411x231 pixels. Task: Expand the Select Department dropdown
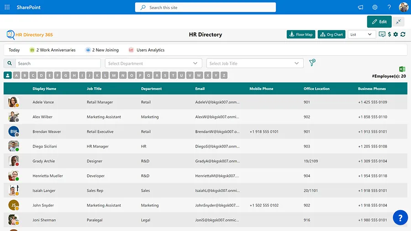tap(153, 63)
